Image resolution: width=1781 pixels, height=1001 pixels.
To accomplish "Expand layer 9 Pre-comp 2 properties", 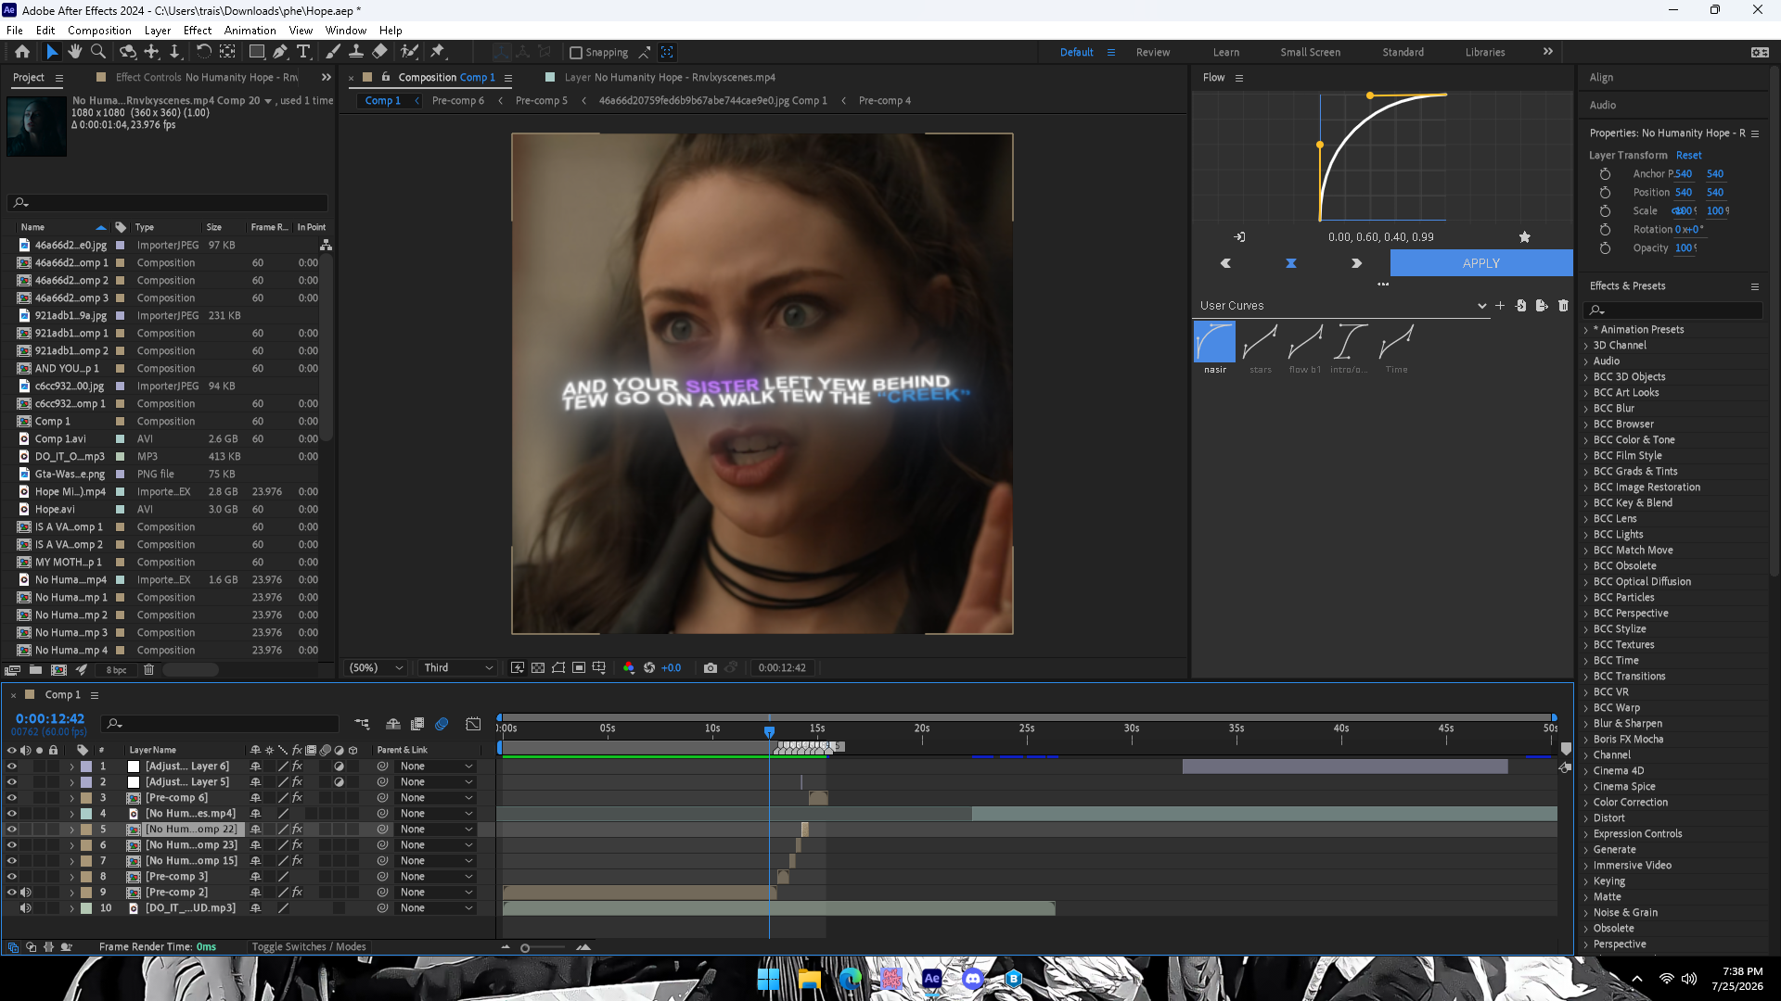I will pyautogui.click(x=71, y=893).
